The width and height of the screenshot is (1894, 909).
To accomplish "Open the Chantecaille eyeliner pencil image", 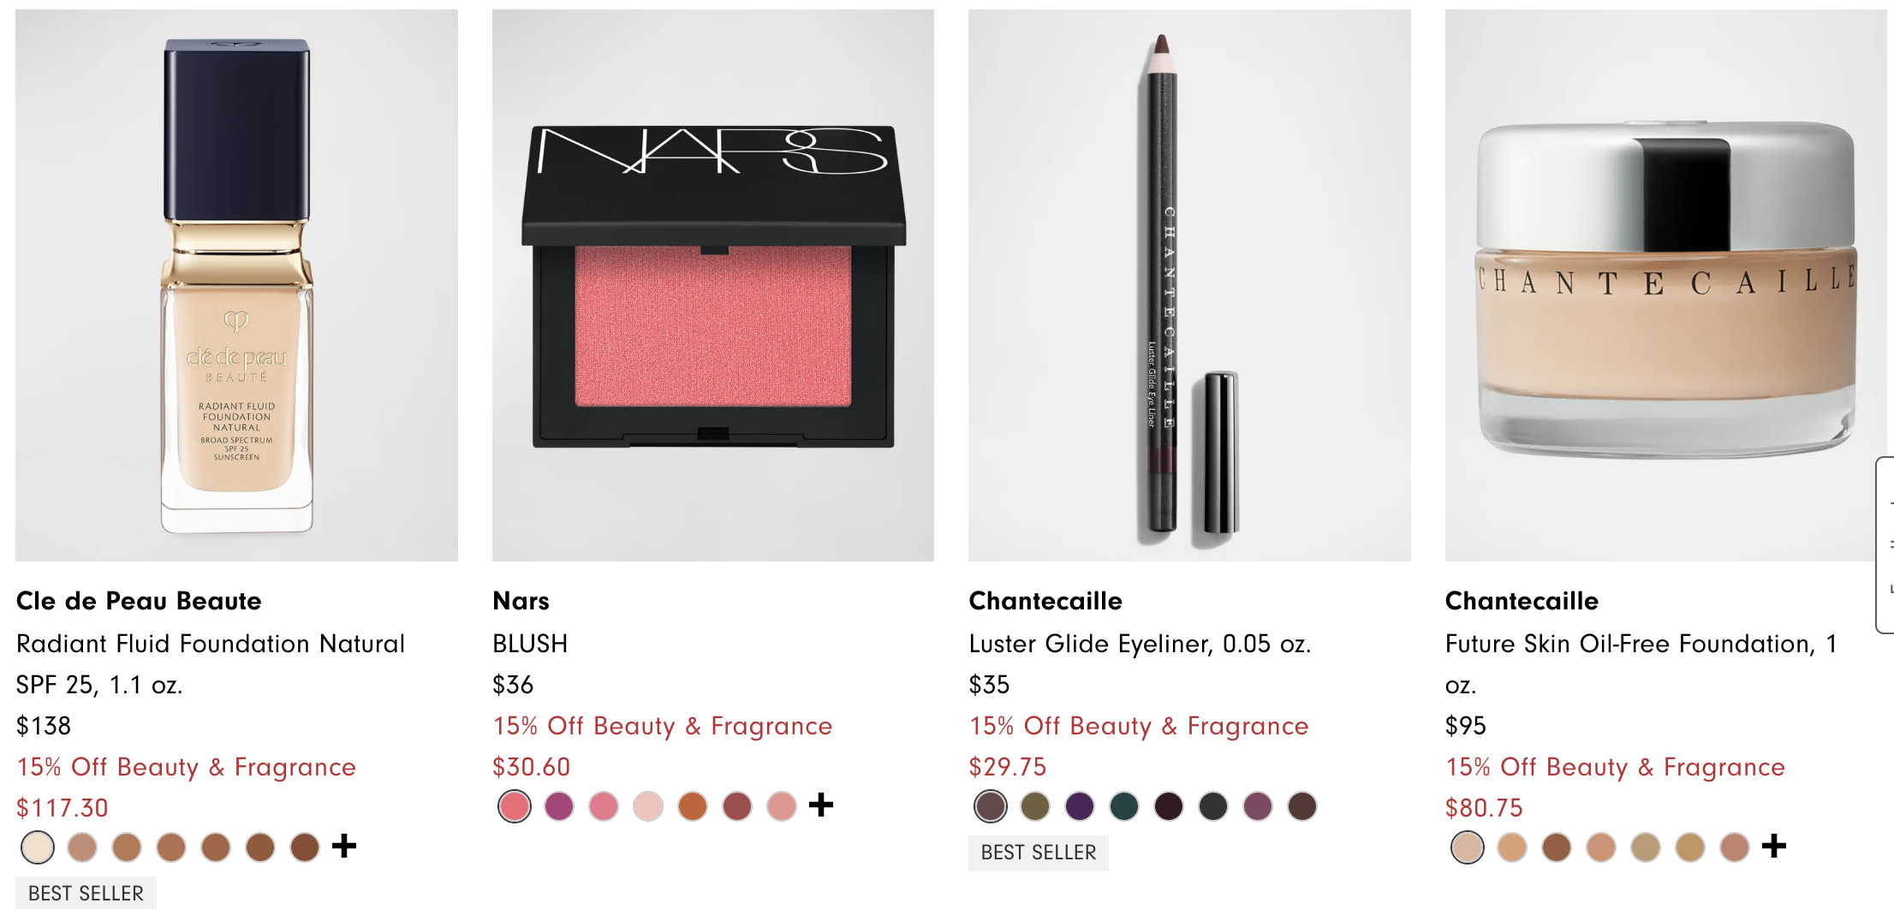I will click(x=1189, y=285).
